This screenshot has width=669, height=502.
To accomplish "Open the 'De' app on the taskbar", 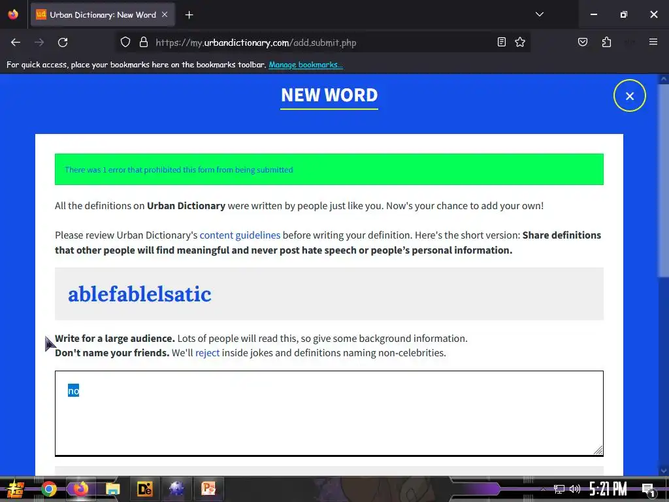I will pyautogui.click(x=144, y=489).
